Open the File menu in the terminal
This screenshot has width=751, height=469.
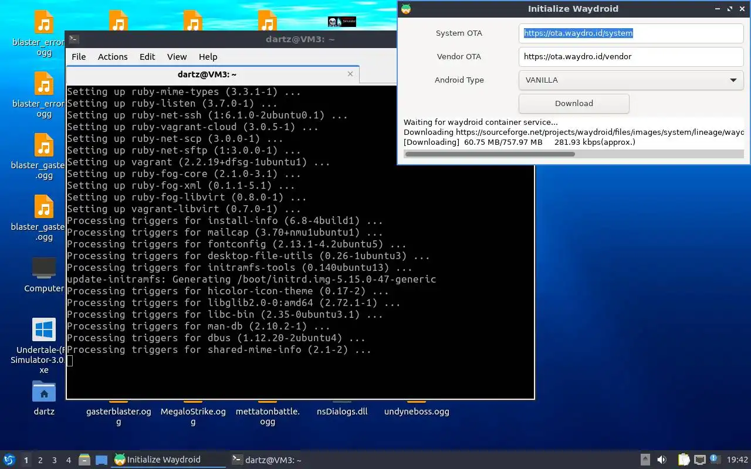tap(79, 57)
